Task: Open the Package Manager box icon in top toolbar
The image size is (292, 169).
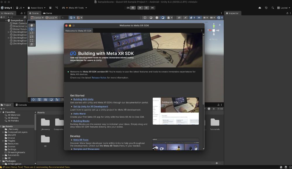Action: coord(50,8)
